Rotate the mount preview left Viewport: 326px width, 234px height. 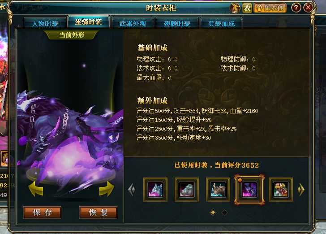36,189
